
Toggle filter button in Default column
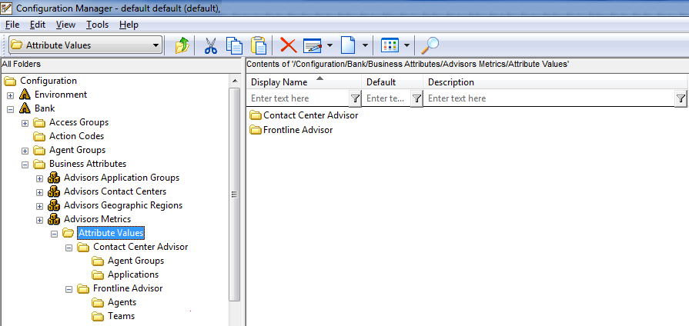point(416,98)
